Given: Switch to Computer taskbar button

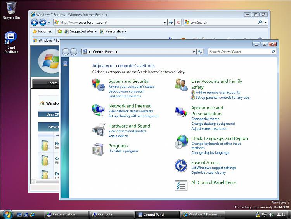Looking at the screenshot, I should [x=112, y=215].
